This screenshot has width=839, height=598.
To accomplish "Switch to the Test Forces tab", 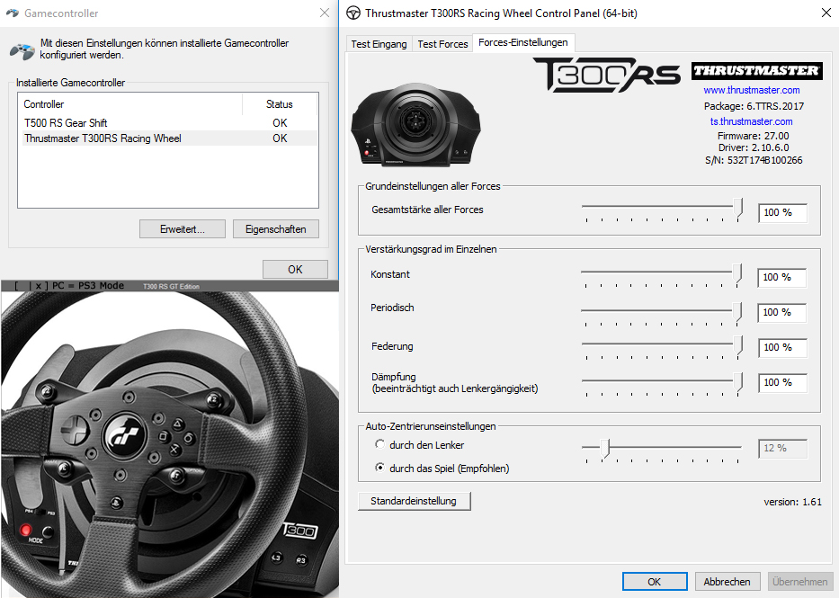I will (x=442, y=44).
